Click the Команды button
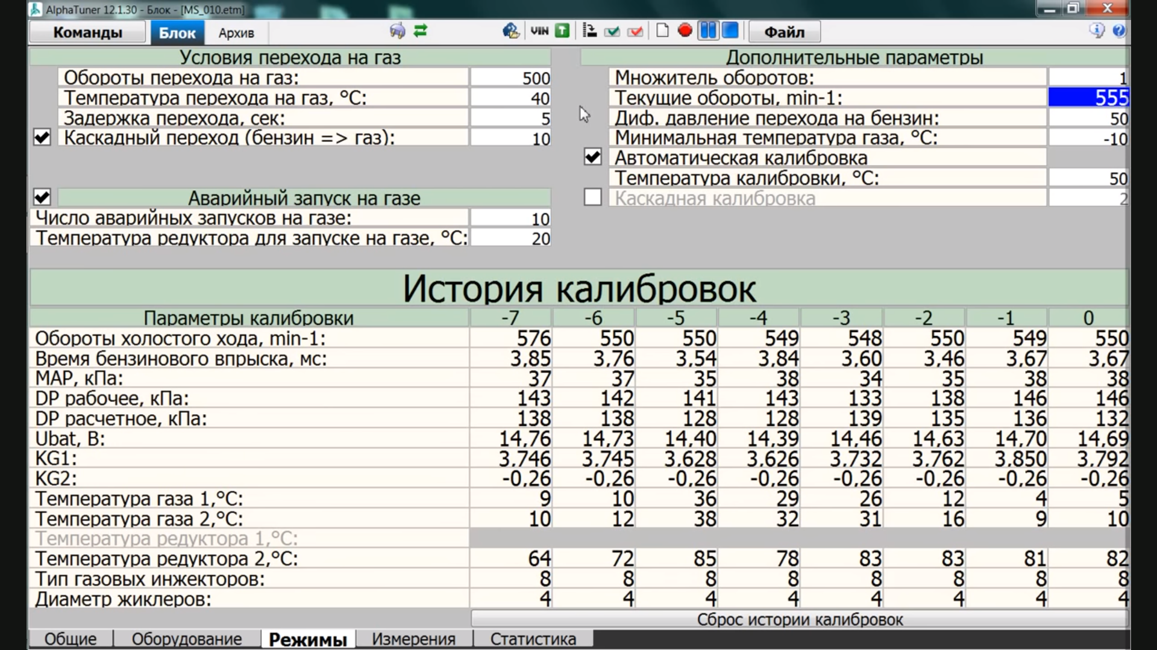The width and height of the screenshot is (1157, 650). tap(87, 32)
